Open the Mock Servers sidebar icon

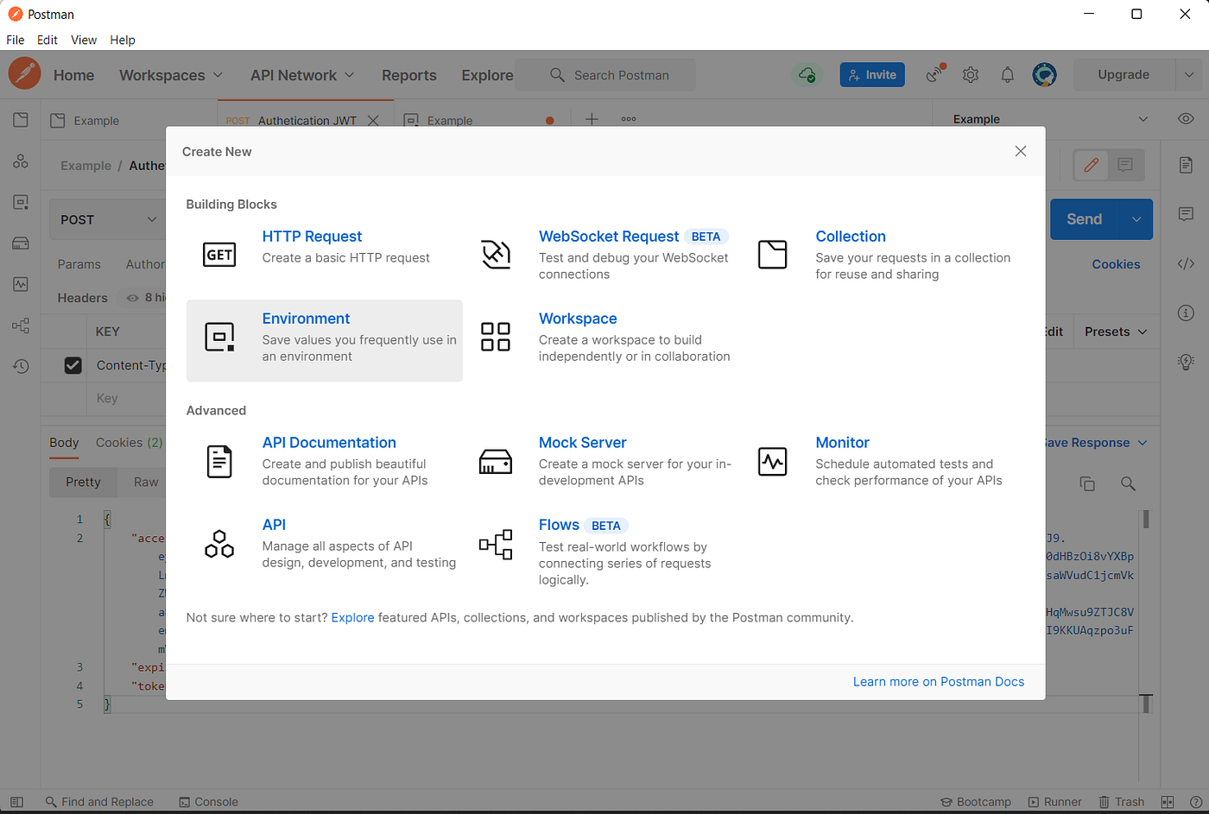[21, 243]
